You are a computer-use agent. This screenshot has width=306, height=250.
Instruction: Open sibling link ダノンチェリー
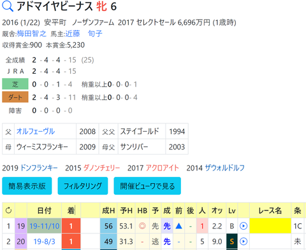101,168
